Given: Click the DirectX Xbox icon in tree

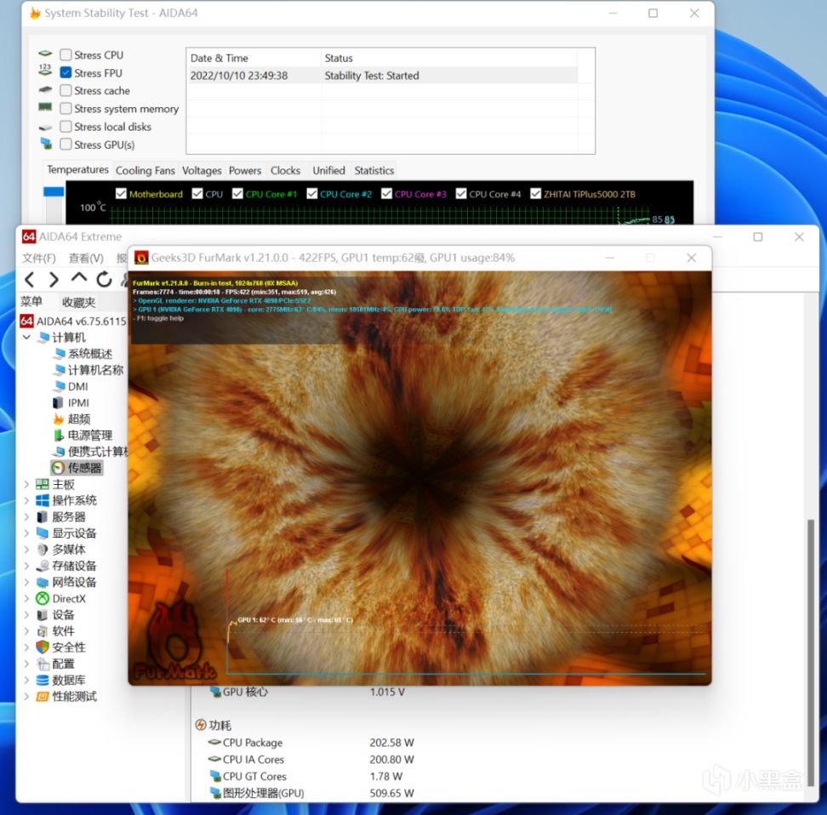Looking at the screenshot, I should (43, 599).
